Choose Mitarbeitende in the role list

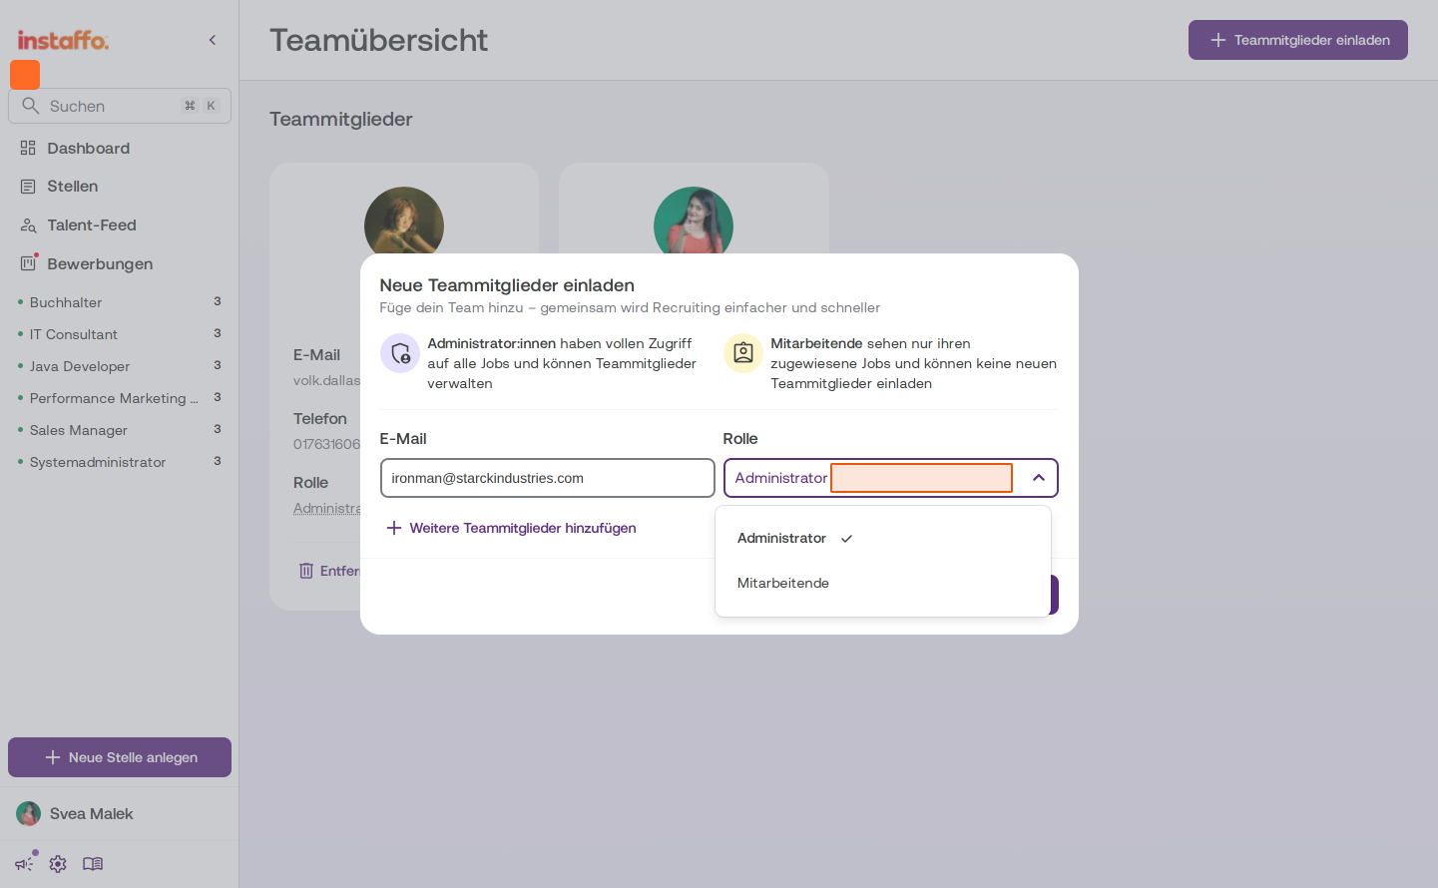pos(883,583)
